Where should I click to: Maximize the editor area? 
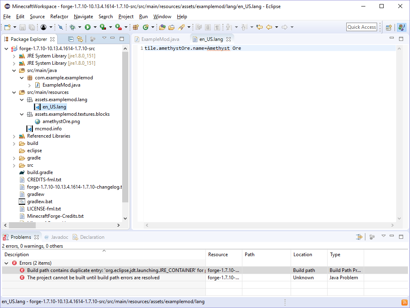pyautogui.click(x=401, y=38)
